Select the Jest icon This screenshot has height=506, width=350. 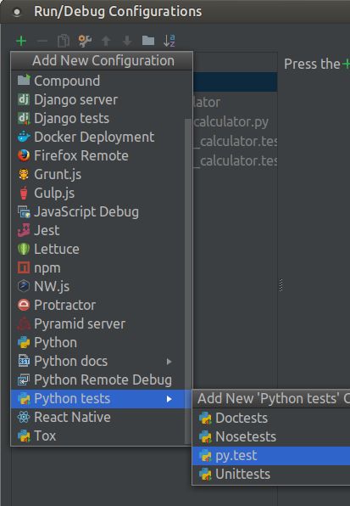24,230
